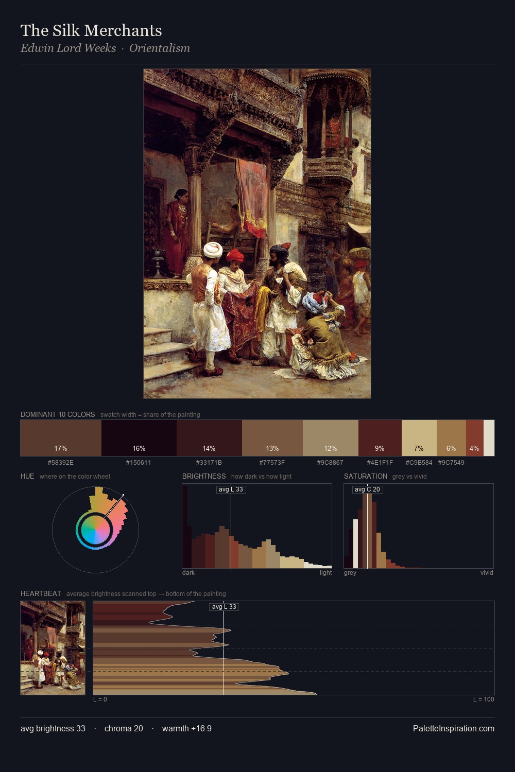The height and width of the screenshot is (772, 515).
Task: Click 'where on the color wheel' caption
Action: click(75, 477)
